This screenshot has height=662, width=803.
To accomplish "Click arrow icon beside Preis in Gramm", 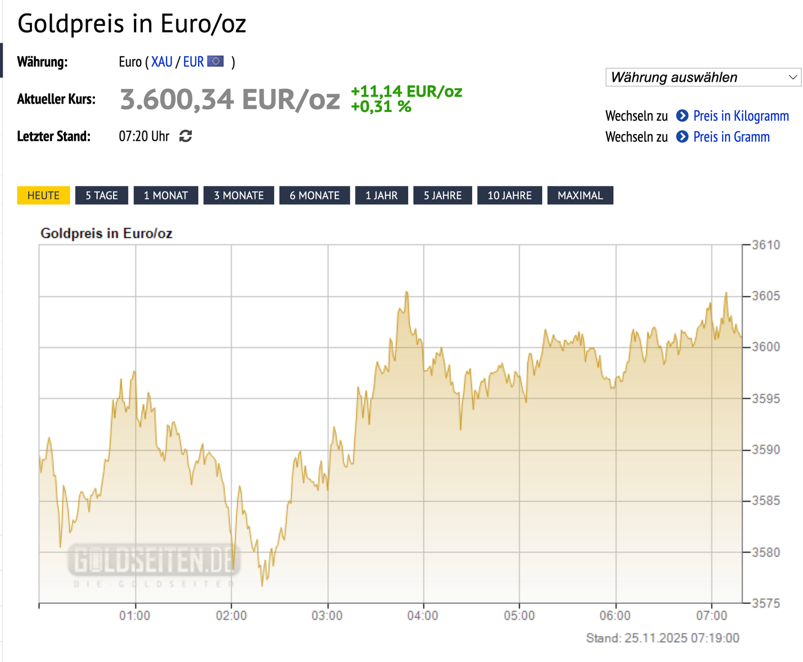I will tap(682, 137).
